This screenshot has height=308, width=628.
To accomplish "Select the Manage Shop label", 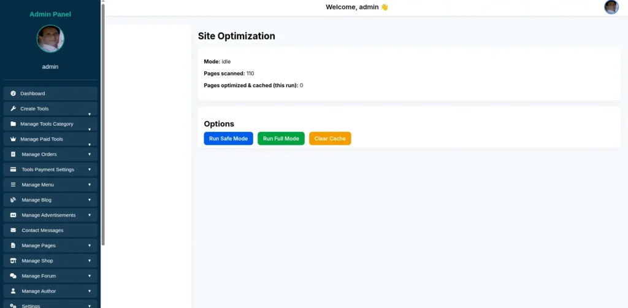I will tap(37, 261).
